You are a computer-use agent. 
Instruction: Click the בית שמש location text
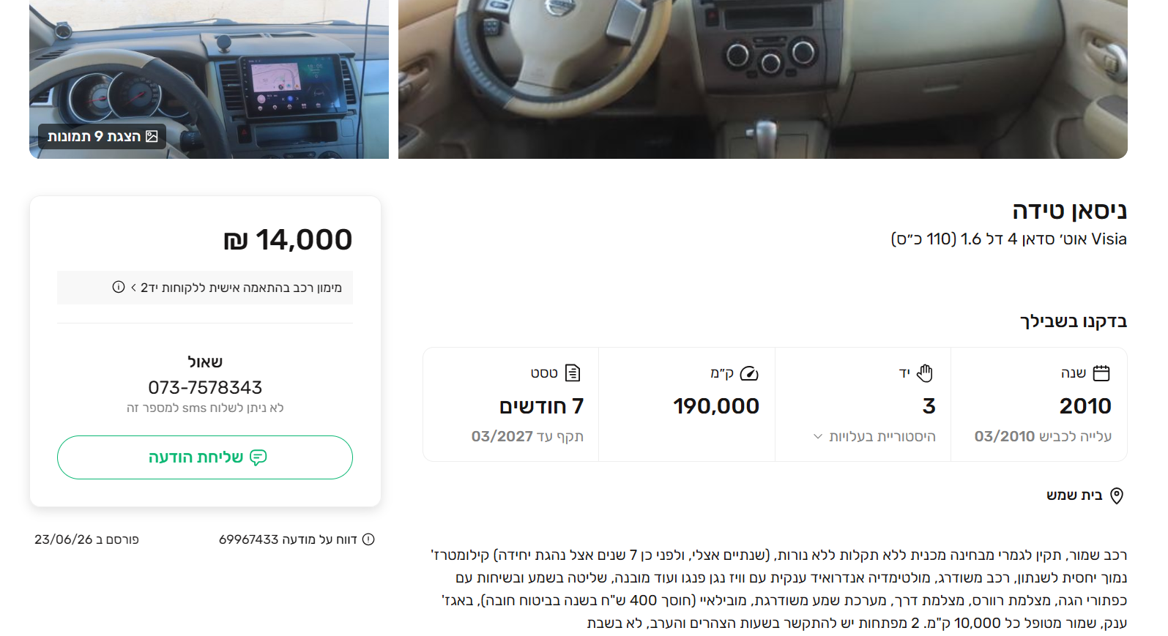coord(1074,495)
